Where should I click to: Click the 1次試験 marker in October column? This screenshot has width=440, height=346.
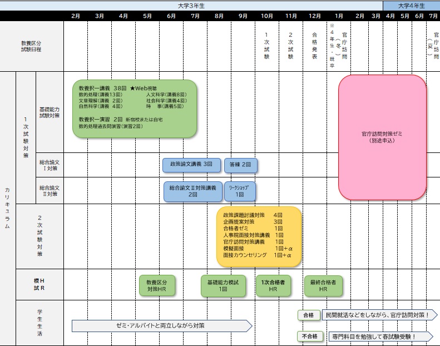(266, 46)
